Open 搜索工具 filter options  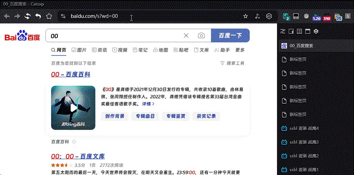232,63
